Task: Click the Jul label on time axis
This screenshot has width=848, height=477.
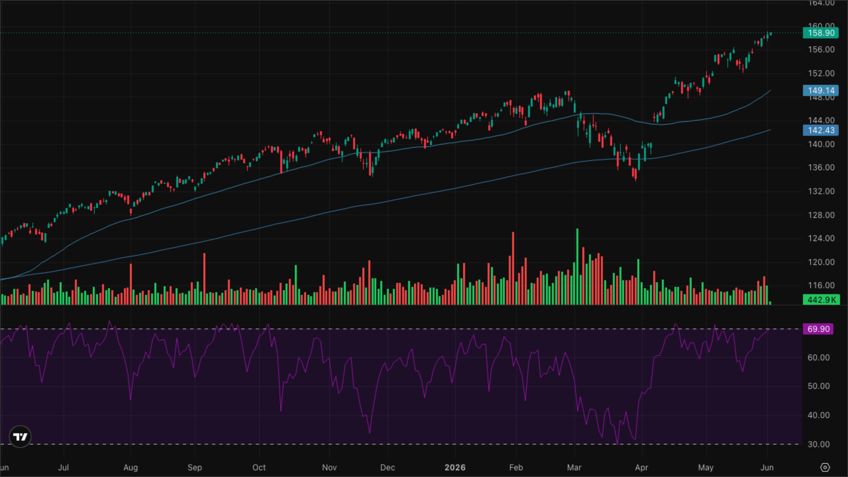Action: pyautogui.click(x=63, y=467)
